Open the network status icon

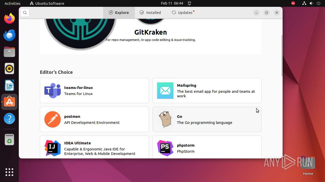(304, 3)
